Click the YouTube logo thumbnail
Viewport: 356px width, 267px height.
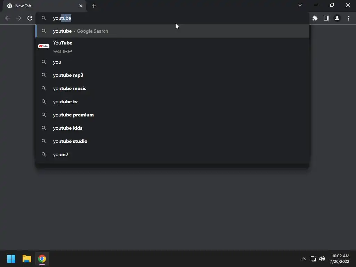coord(44,46)
